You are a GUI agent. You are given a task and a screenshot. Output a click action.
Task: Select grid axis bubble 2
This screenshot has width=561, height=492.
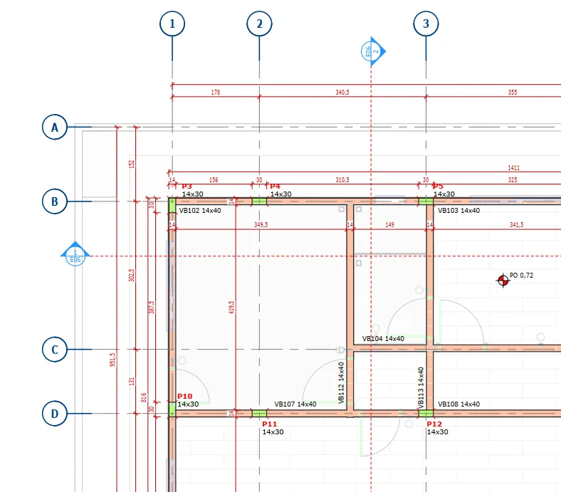[259, 24]
